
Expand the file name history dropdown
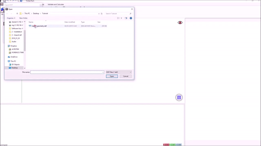tap(103, 72)
